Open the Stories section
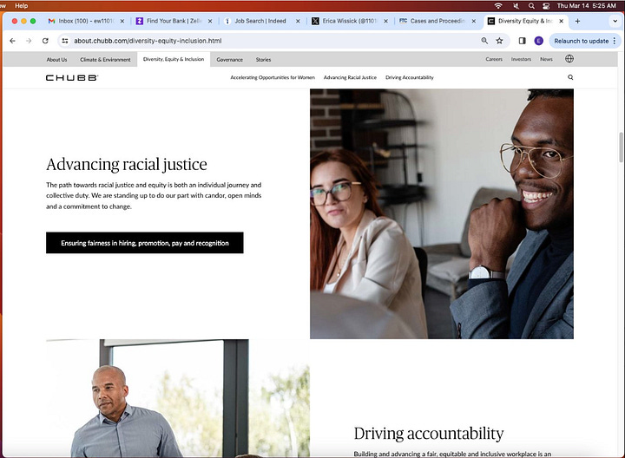Image resolution: width=625 pixels, height=458 pixels. click(263, 59)
